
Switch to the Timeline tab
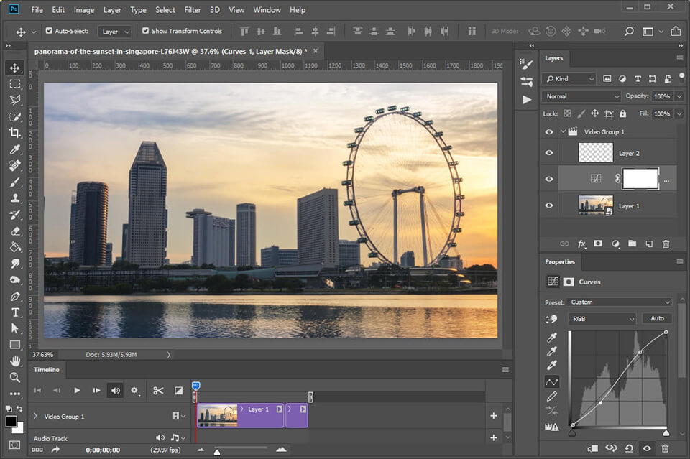point(47,370)
